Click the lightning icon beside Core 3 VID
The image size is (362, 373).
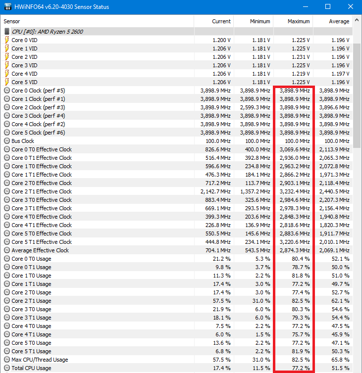(x=7, y=65)
